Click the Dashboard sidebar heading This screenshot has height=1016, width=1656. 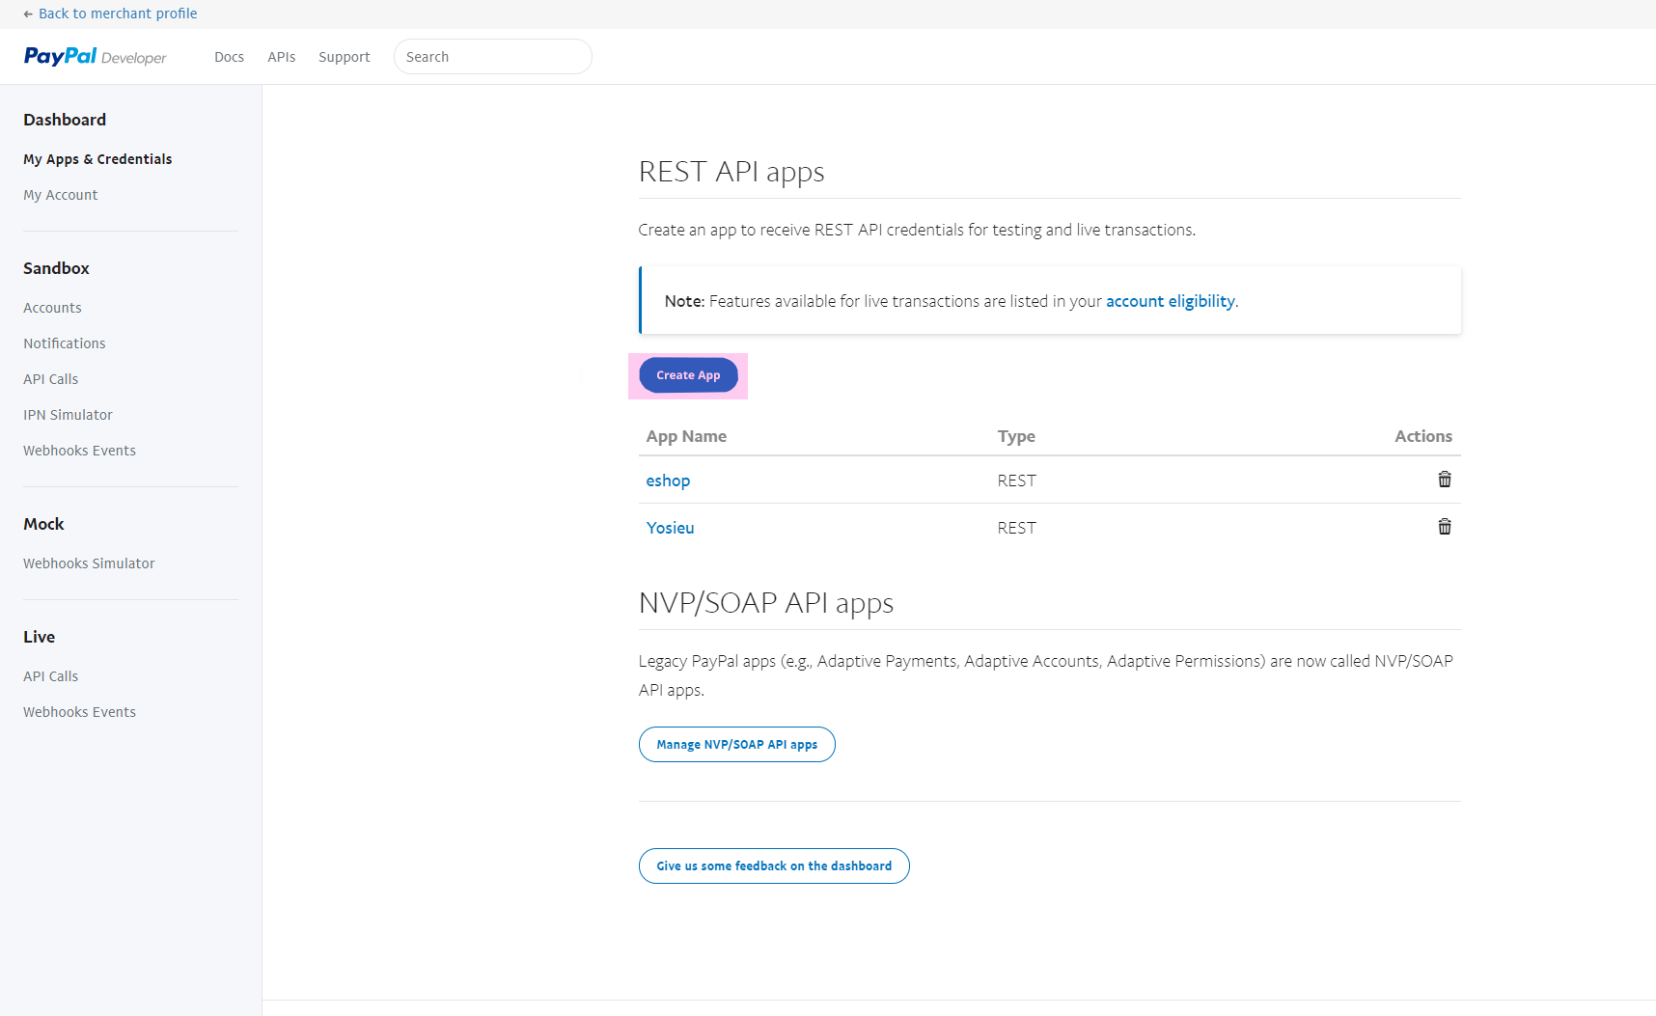[65, 120]
